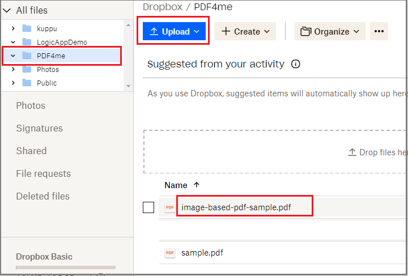The image size is (408, 276).
Task: Click the Drop files here upload area
Action: [x=275, y=152]
